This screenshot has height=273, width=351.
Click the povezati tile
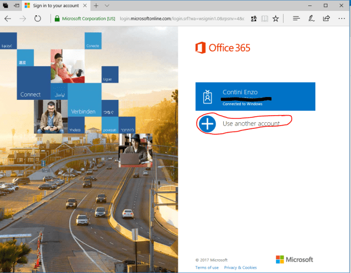[x=110, y=125]
